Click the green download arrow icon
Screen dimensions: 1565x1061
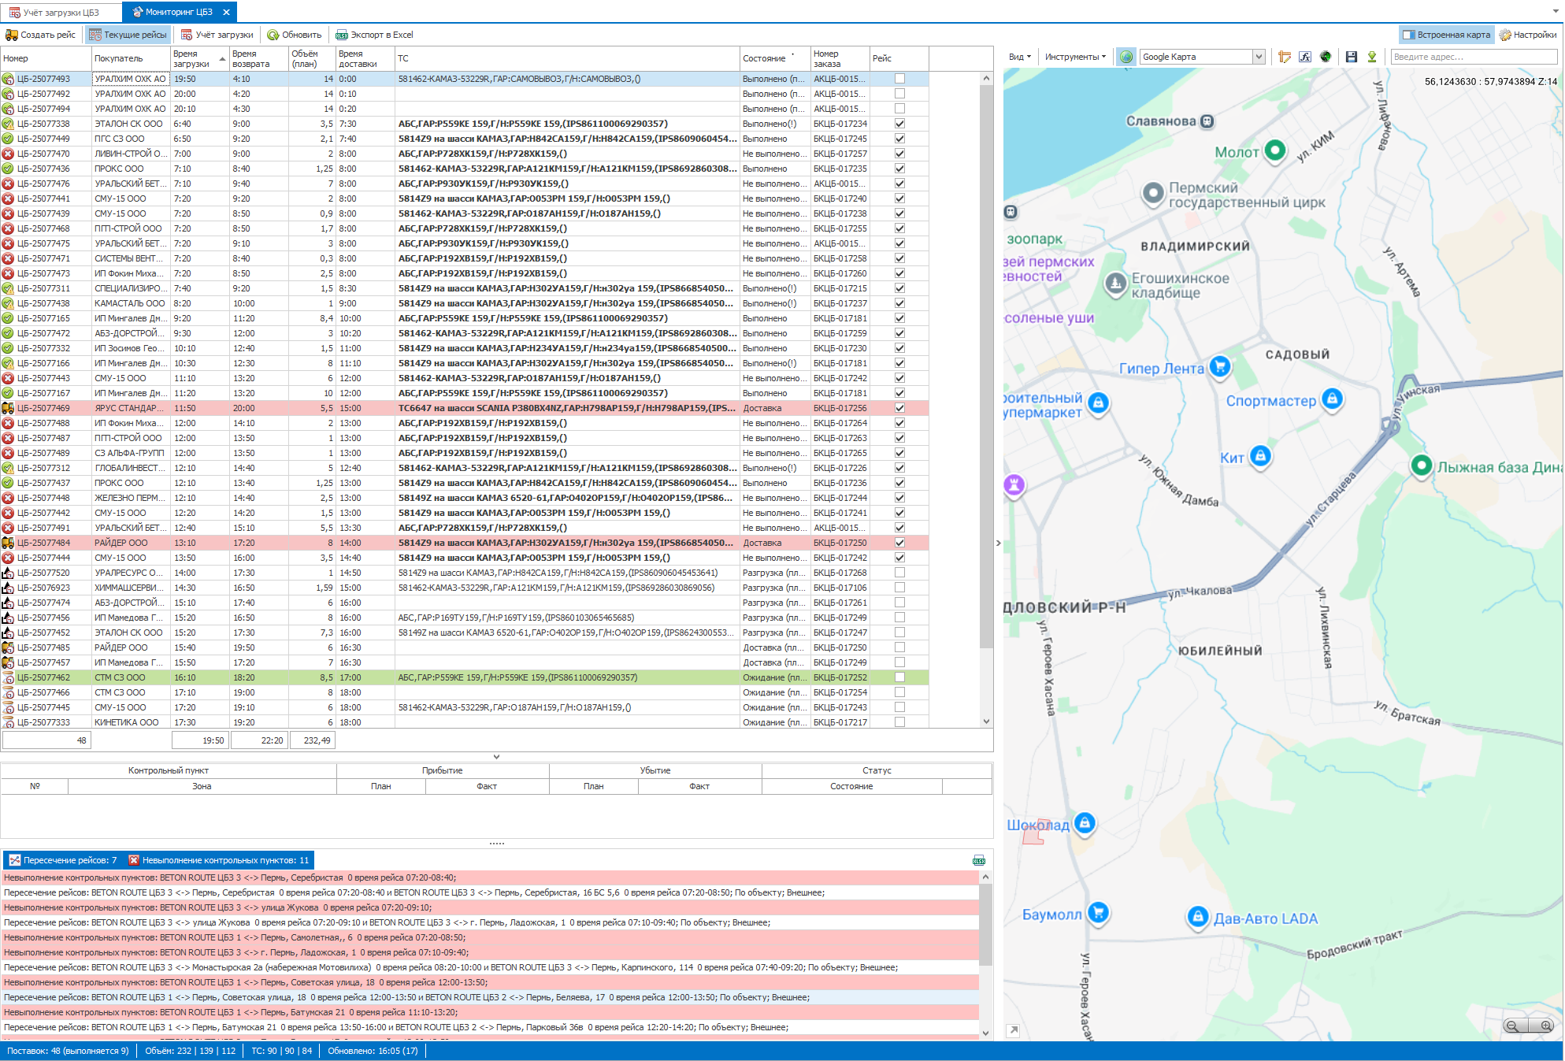click(x=1372, y=57)
